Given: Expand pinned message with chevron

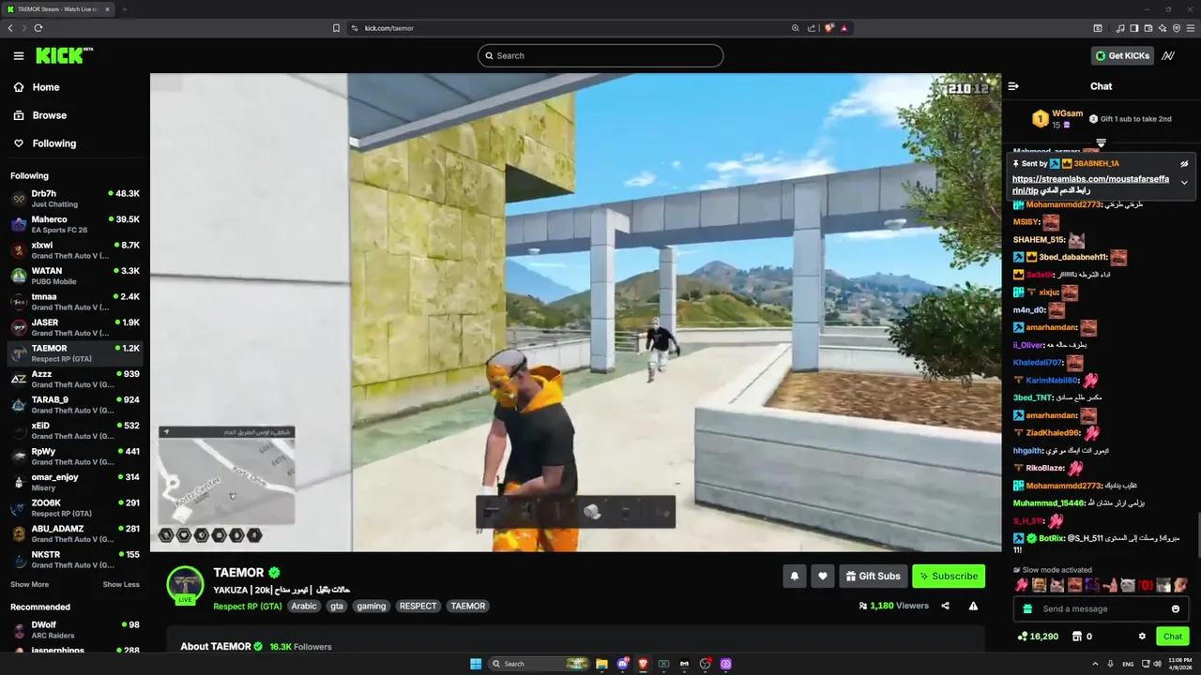Looking at the screenshot, I should click(1184, 183).
